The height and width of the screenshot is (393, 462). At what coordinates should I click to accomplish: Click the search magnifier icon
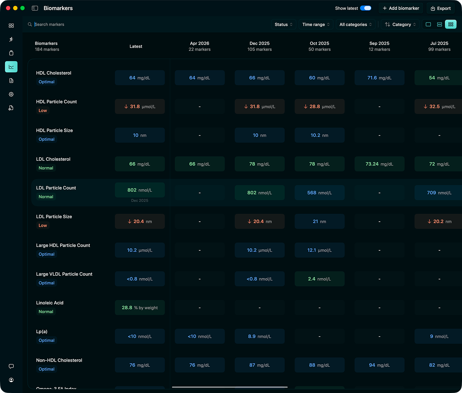pos(30,24)
